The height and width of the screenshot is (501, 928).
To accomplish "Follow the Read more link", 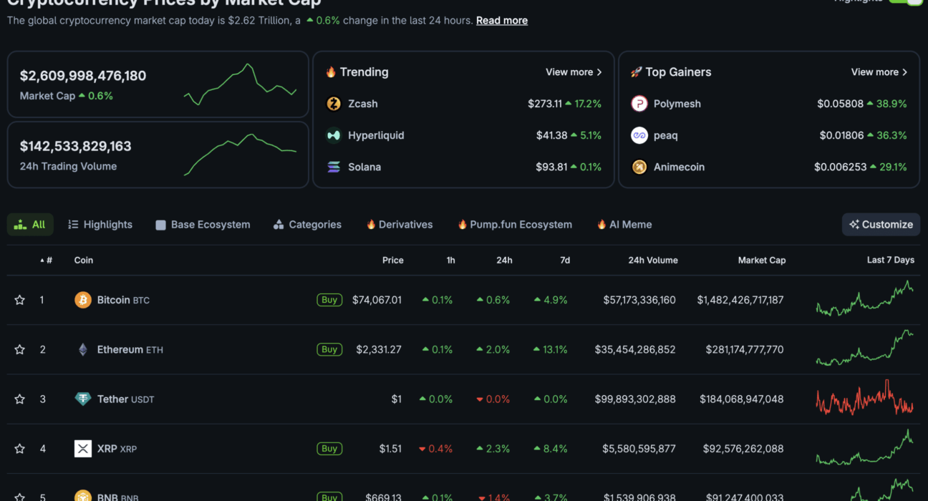I will [x=501, y=21].
